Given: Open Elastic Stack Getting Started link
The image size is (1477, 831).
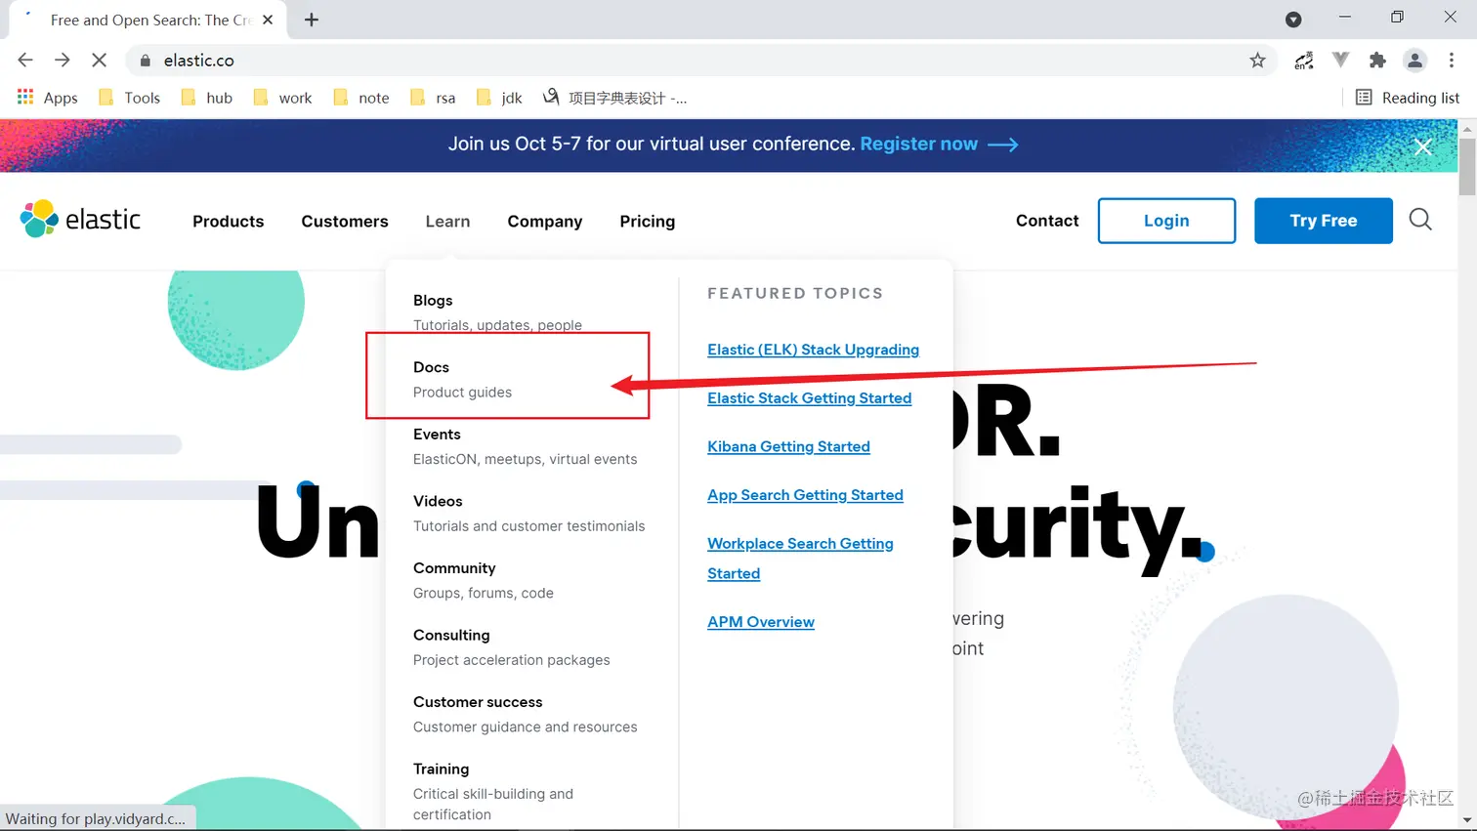Looking at the screenshot, I should [x=809, y=398].
